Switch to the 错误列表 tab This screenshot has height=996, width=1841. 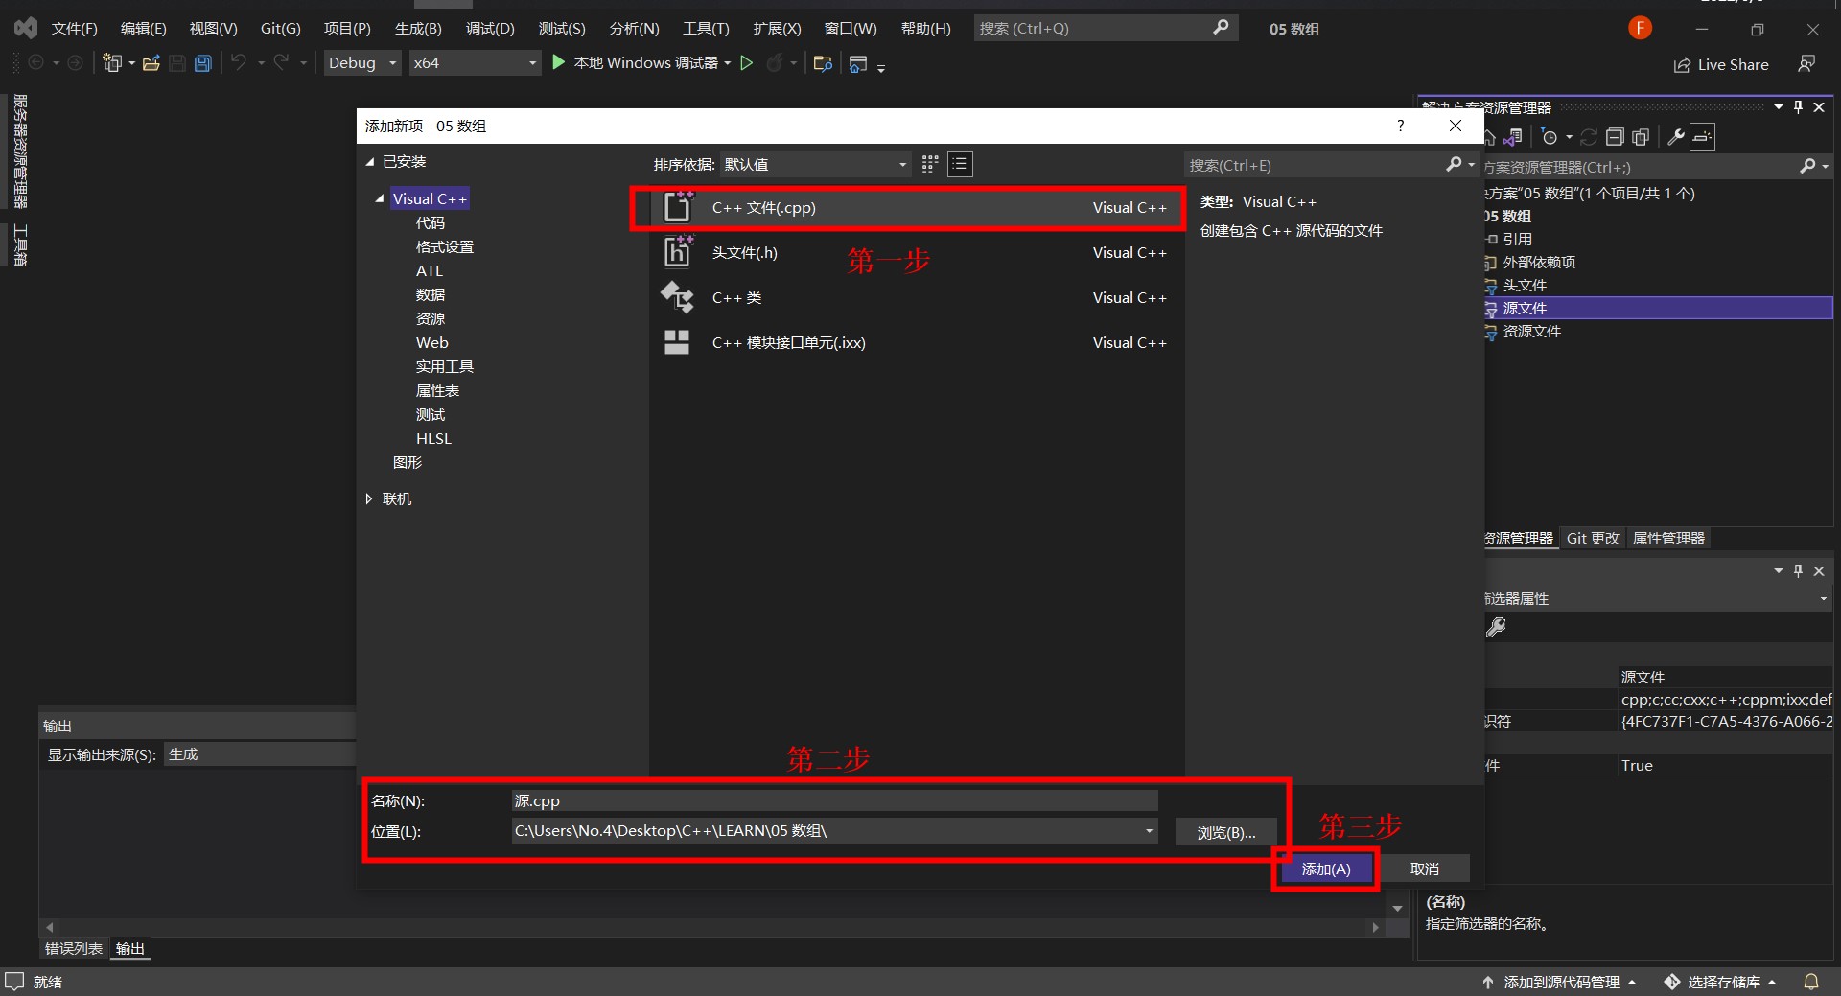click(x=74, y=949)
